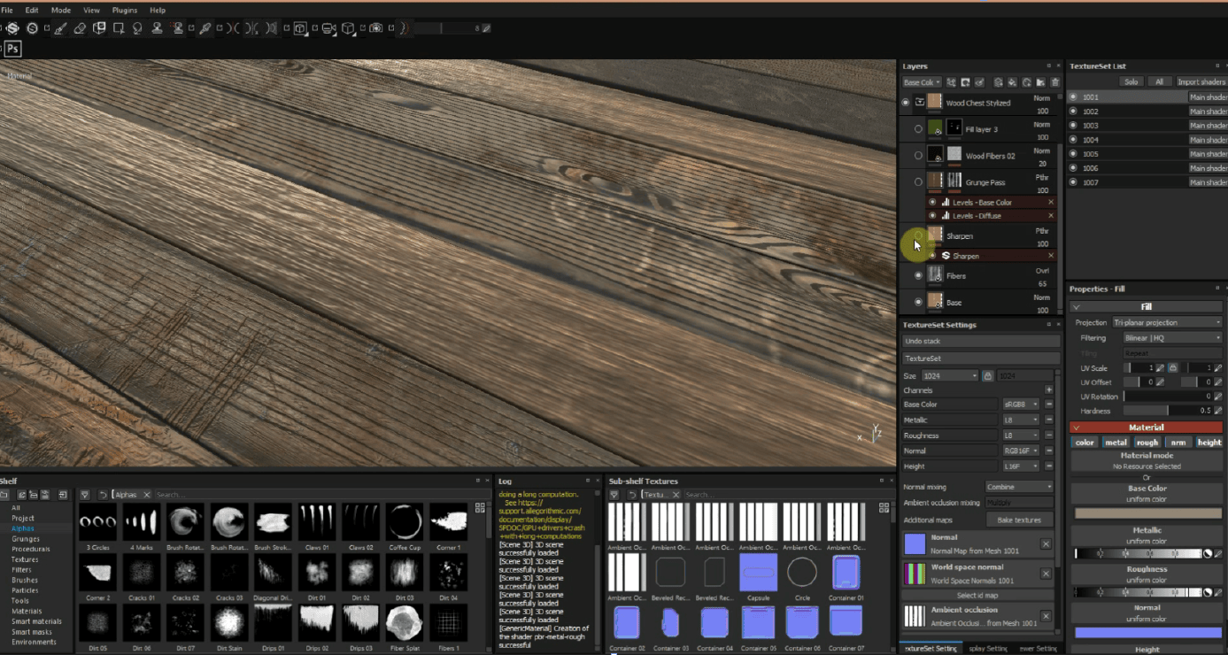Click the Bake textures button
Image resolution: width=1228 pixels, height=655 pixels.
[1019, 520]
